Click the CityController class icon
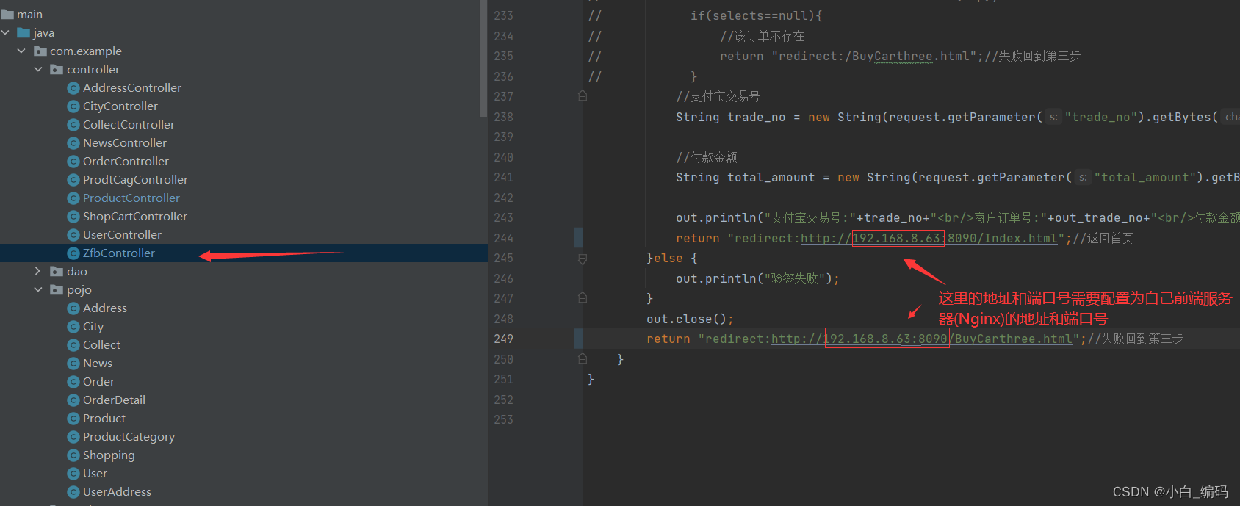The height and width of the screenshot is (506, 1240). [x=73, y=106]
